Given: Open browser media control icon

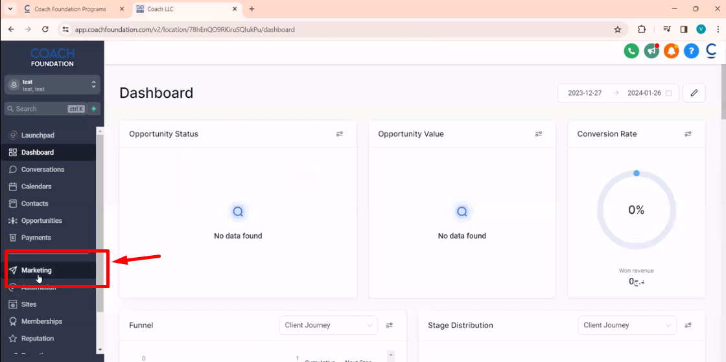Looking at the screenshot, I should 667,29.
